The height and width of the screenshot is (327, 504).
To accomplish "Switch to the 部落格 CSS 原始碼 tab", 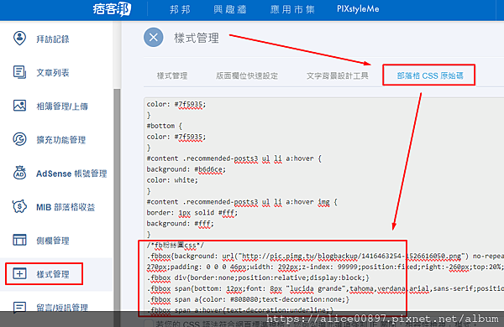I will (430, 75).
